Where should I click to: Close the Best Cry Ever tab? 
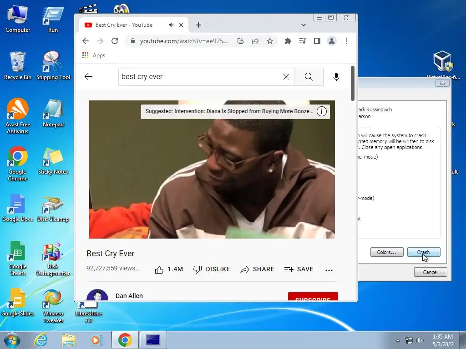(181, 25)
